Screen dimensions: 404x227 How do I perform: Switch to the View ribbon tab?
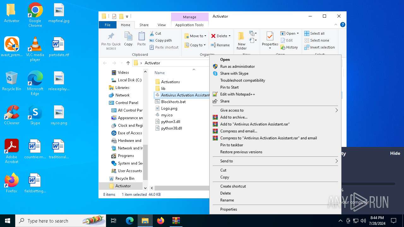(x=162, y=25)
